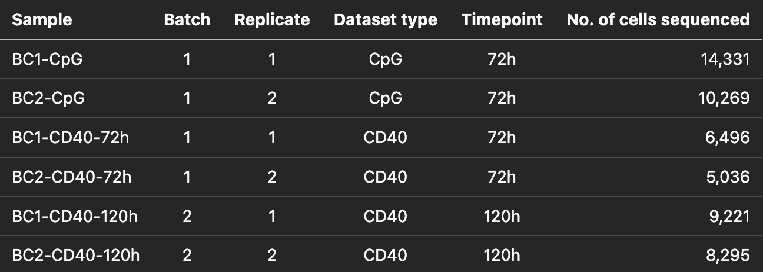Click the No. of cells sequenced header
Image resolution: width=763 pixels, height=272 pixels.
pyautogui.click(x=658, y=19)
